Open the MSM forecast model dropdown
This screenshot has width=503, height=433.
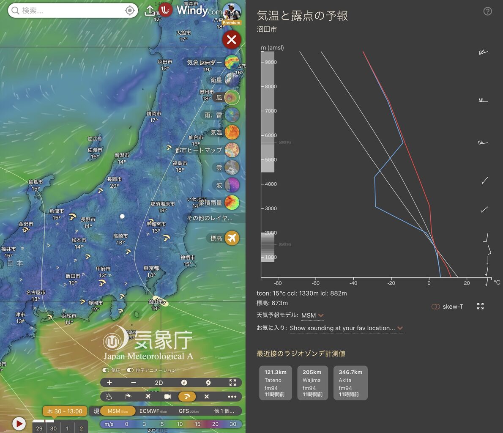[x=312, y=315]
